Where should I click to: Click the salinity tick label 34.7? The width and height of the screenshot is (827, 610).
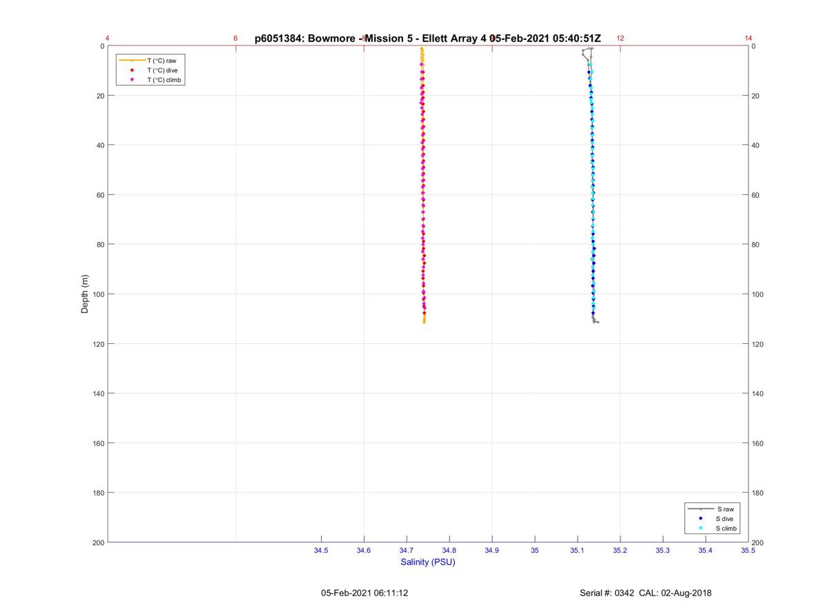407,551
